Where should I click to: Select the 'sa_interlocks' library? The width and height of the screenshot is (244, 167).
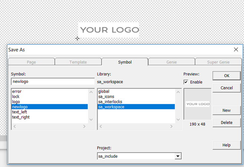click(x=110, y=102)
